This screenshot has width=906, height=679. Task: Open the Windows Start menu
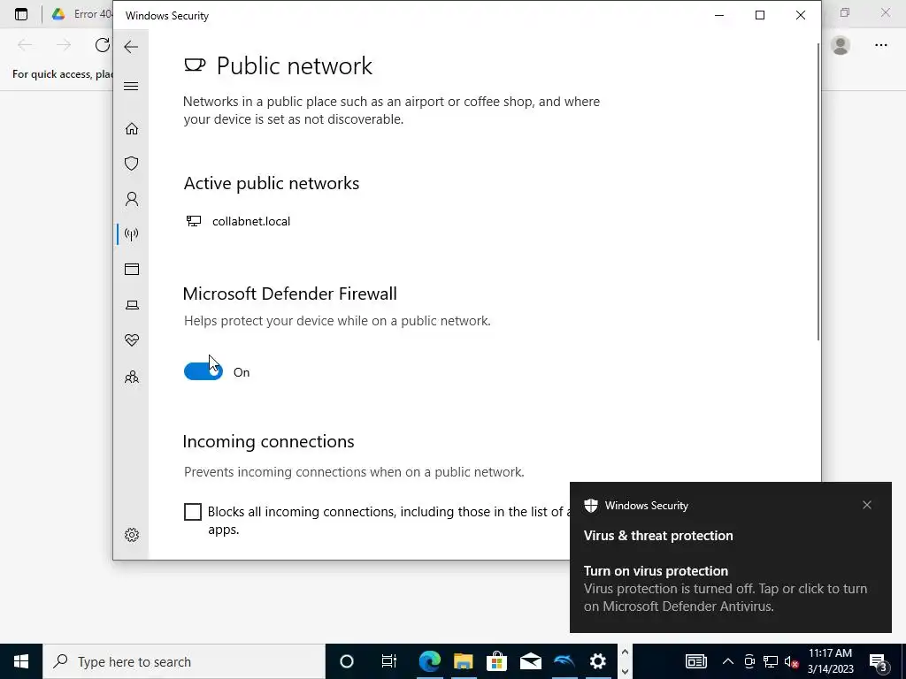(21, 661)
